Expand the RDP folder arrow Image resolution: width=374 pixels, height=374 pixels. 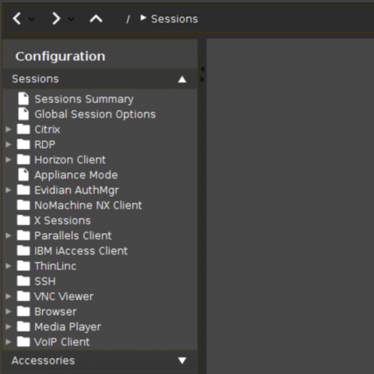pyautogui.click(x=8, y=144)
